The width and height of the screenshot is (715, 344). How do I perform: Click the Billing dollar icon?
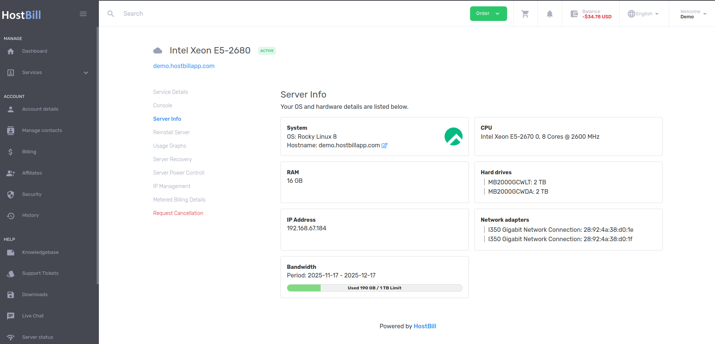pos(11,152)
